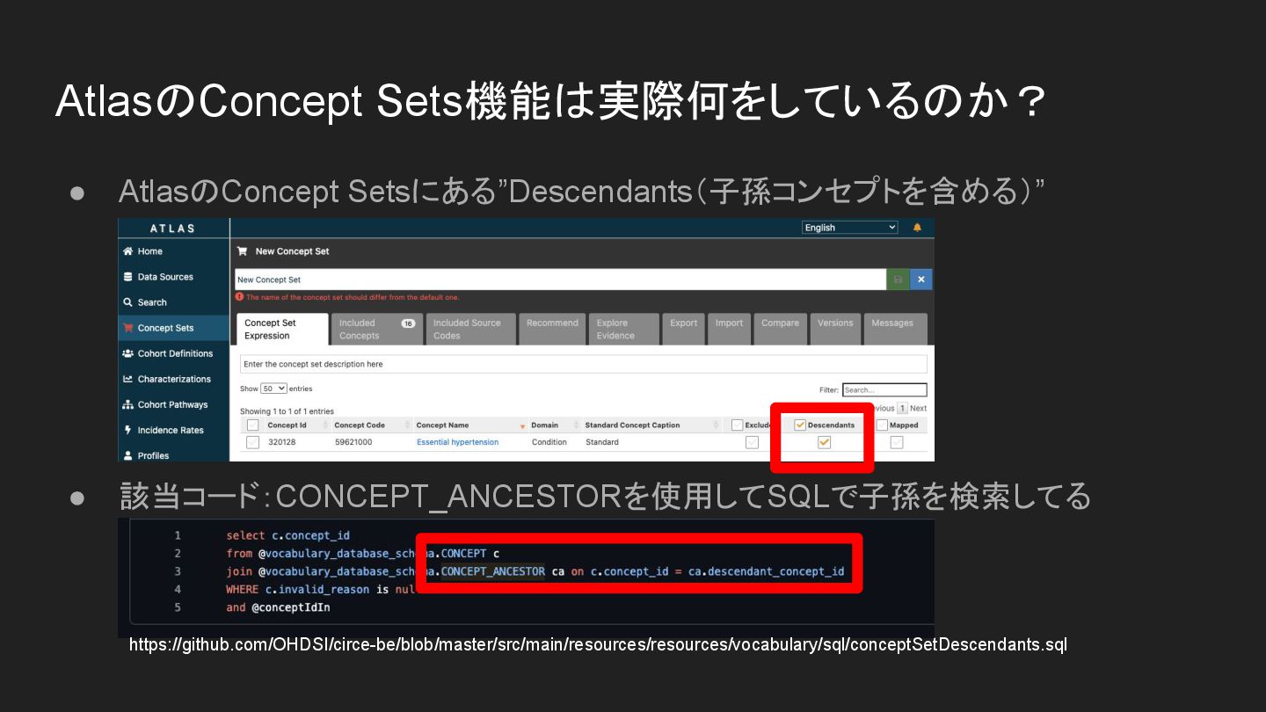Click the Filter search box
This screenshot has width=1266, height=712.
pyautogui.click(x=884, y=389)
